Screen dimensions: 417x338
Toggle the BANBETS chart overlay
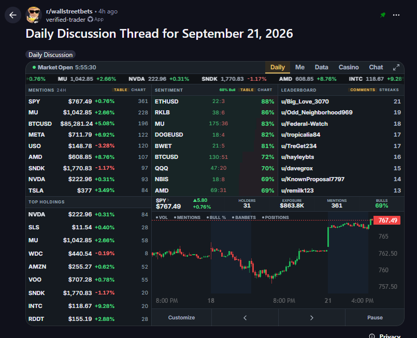[x=244, y=217]
